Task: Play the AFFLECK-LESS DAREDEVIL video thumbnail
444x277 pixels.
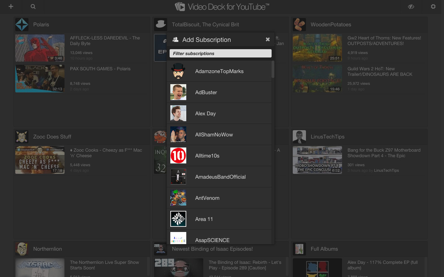Action: tap(40, 48)
